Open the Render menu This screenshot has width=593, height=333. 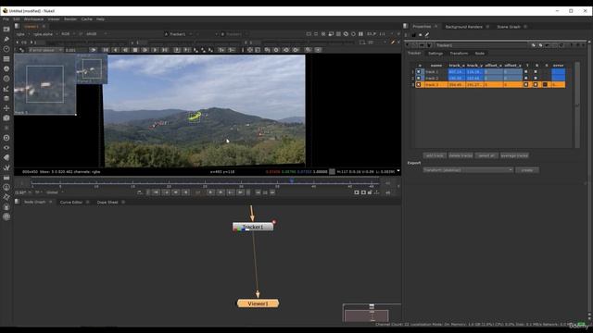(70, 18)
